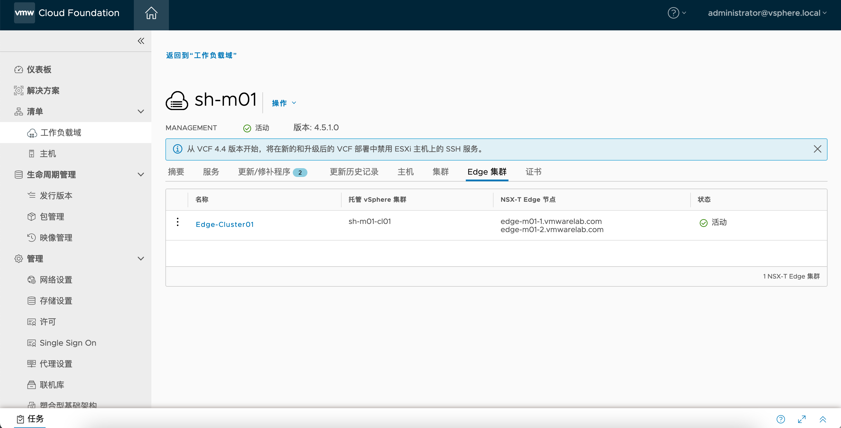Click the 映像管理 history icon
841x428 pixels.
(x=32, y=237)
